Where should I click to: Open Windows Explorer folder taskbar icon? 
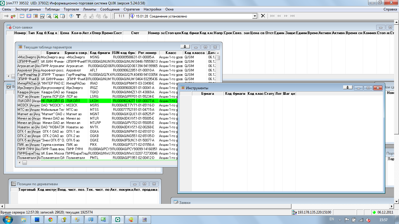(24, 219)
